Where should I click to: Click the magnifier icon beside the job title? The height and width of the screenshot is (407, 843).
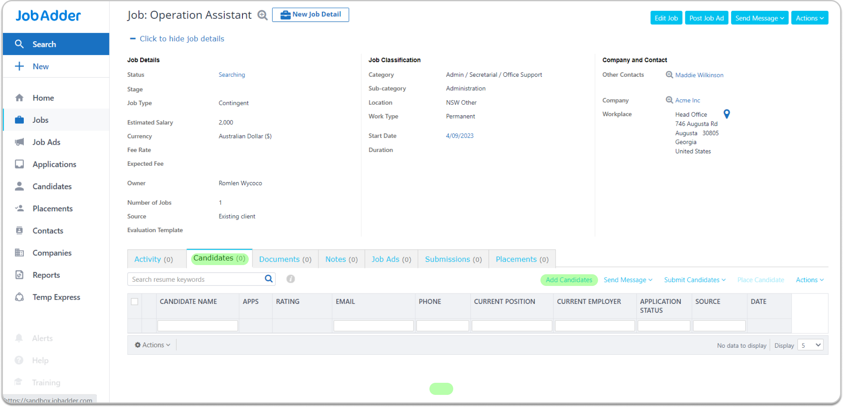point(262,15)
